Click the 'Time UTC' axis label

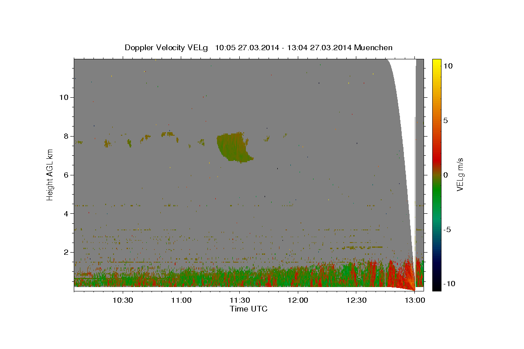(248, 309)
